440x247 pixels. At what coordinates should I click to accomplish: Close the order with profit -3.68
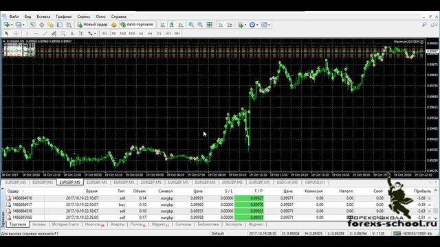(430, 198)
